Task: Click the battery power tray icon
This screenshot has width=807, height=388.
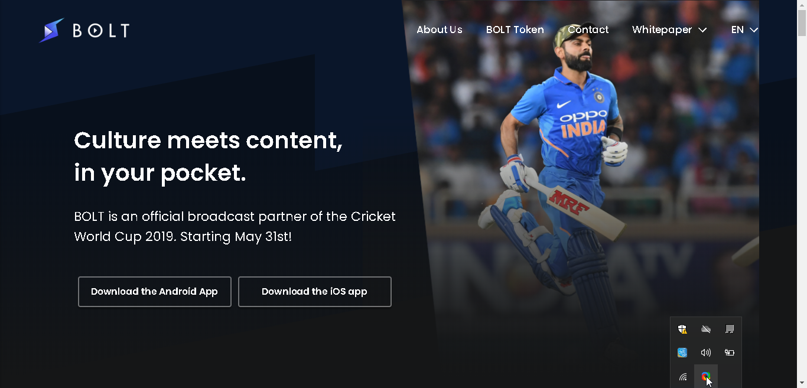Action: coord(730,353)
